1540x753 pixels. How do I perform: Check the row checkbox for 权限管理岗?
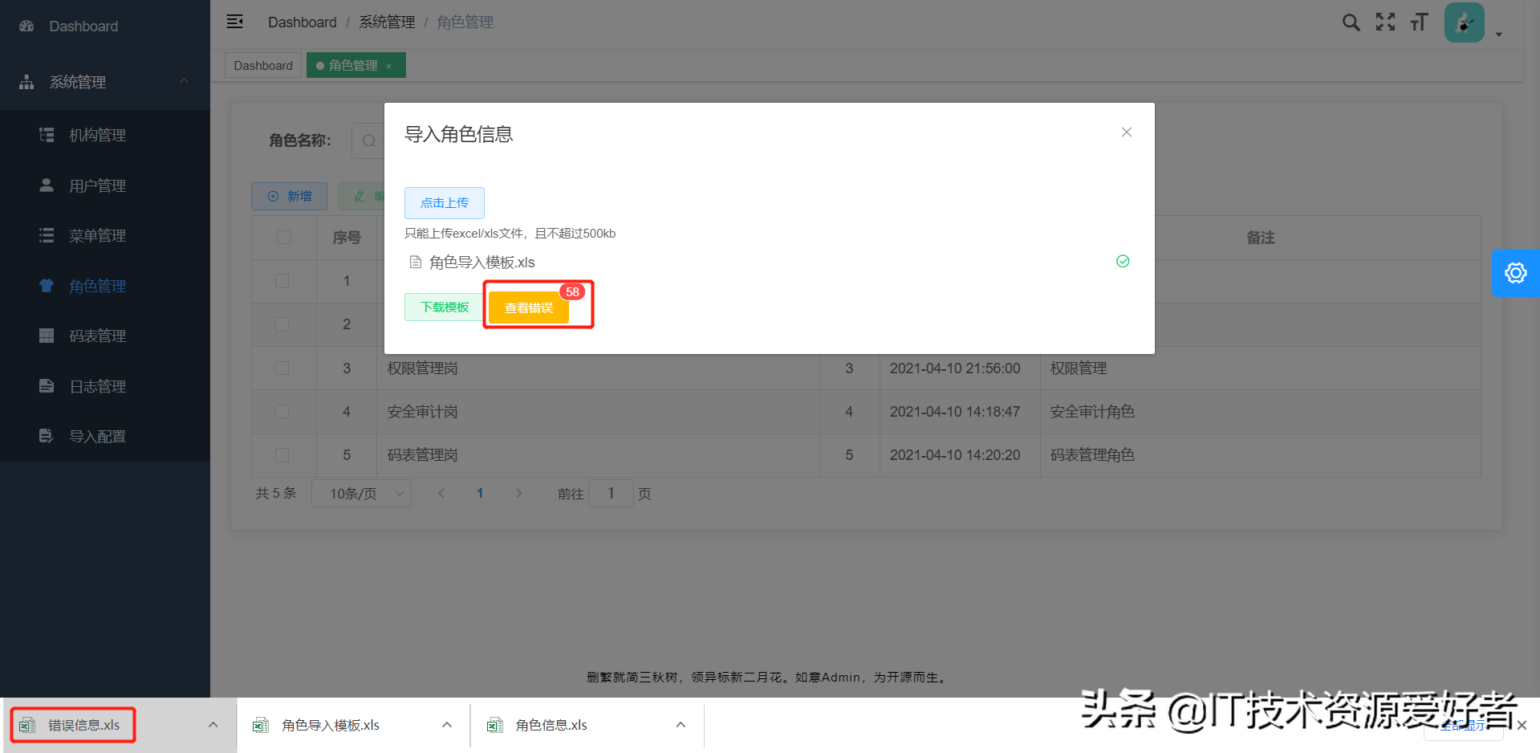pyautogui.click(x=282, y=368)
